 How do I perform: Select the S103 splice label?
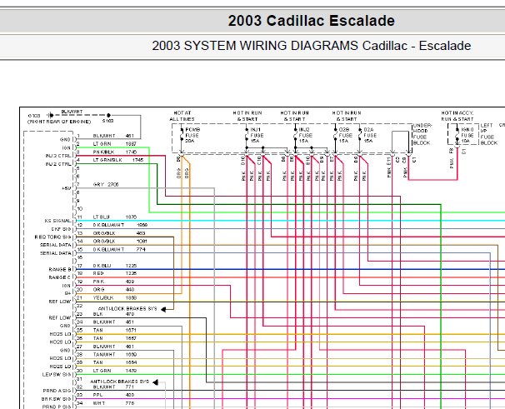coord(107,121)
